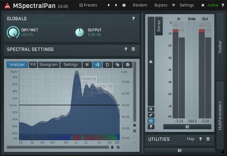Click the window resize corner grip
227x156 pixels.
pos(223,152)
